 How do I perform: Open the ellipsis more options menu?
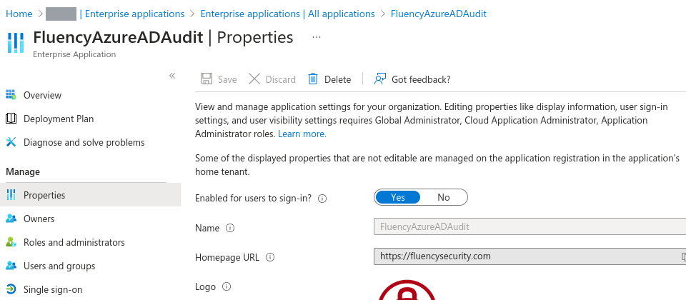(x=317, y=37)
